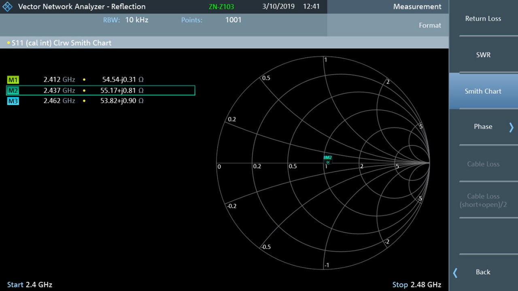Open the Measurement menu tab
The width and height of the screenshot is (518, 291).
[x=417, y=6]
